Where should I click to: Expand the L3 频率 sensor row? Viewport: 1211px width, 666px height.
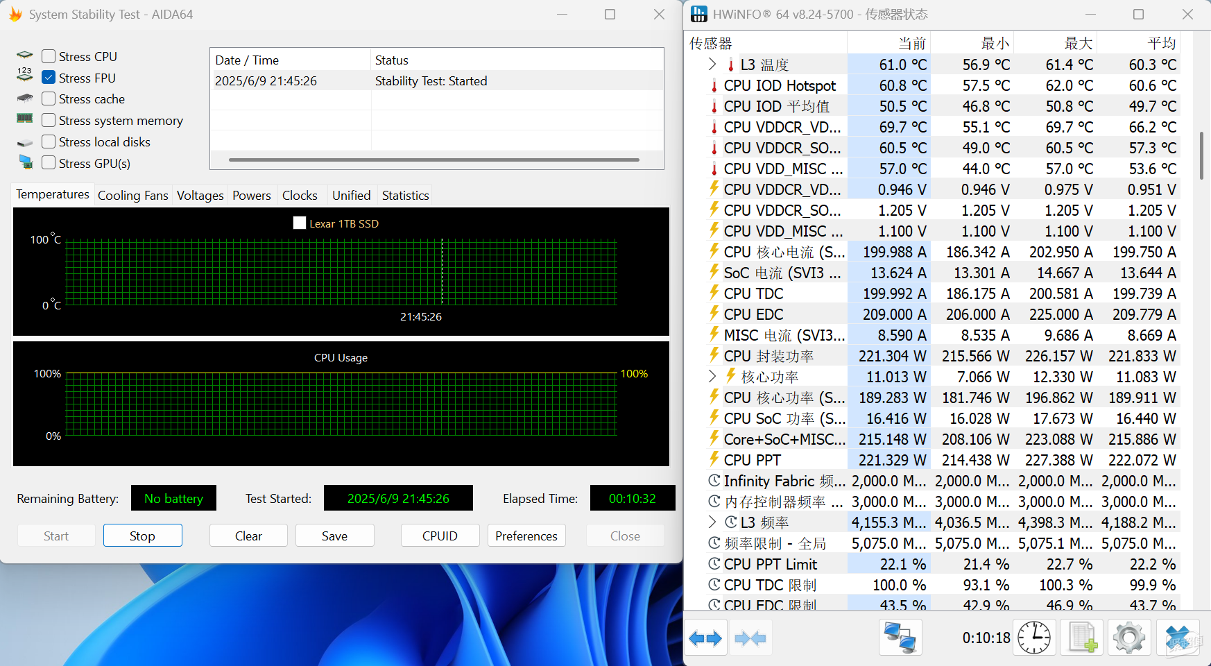(712, 522)
